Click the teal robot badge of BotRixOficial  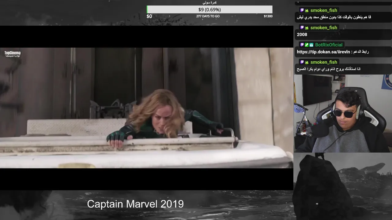click(311, 45)
